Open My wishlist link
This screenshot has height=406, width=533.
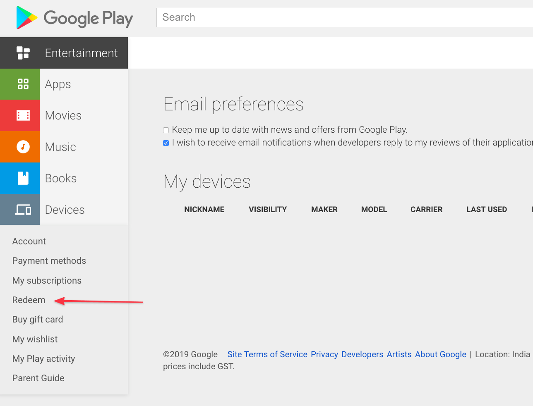point(35,339)
